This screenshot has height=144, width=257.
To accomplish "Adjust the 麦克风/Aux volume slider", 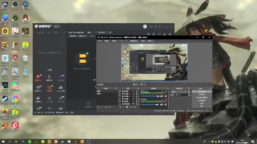I will click(x=150, y=96).
